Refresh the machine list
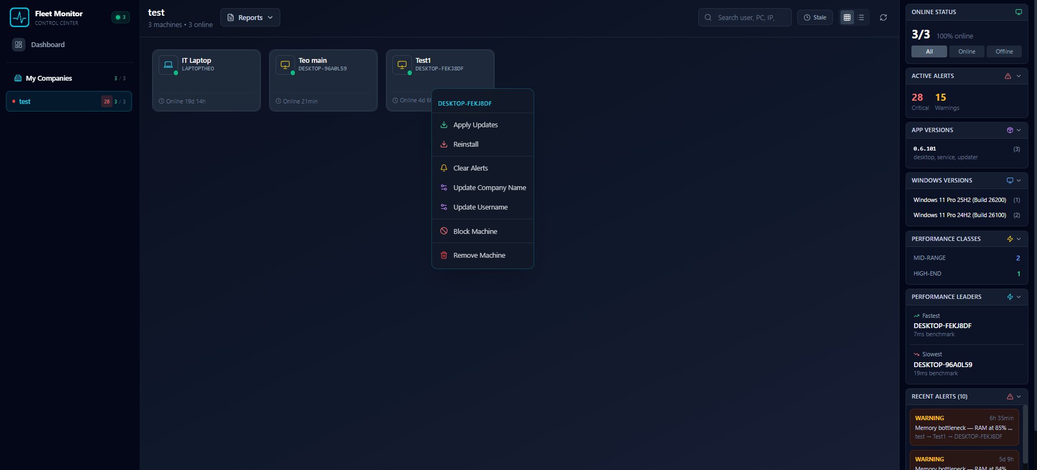Image resolution: width=1037 pixels, height=470 pixels. pos(883,17)
